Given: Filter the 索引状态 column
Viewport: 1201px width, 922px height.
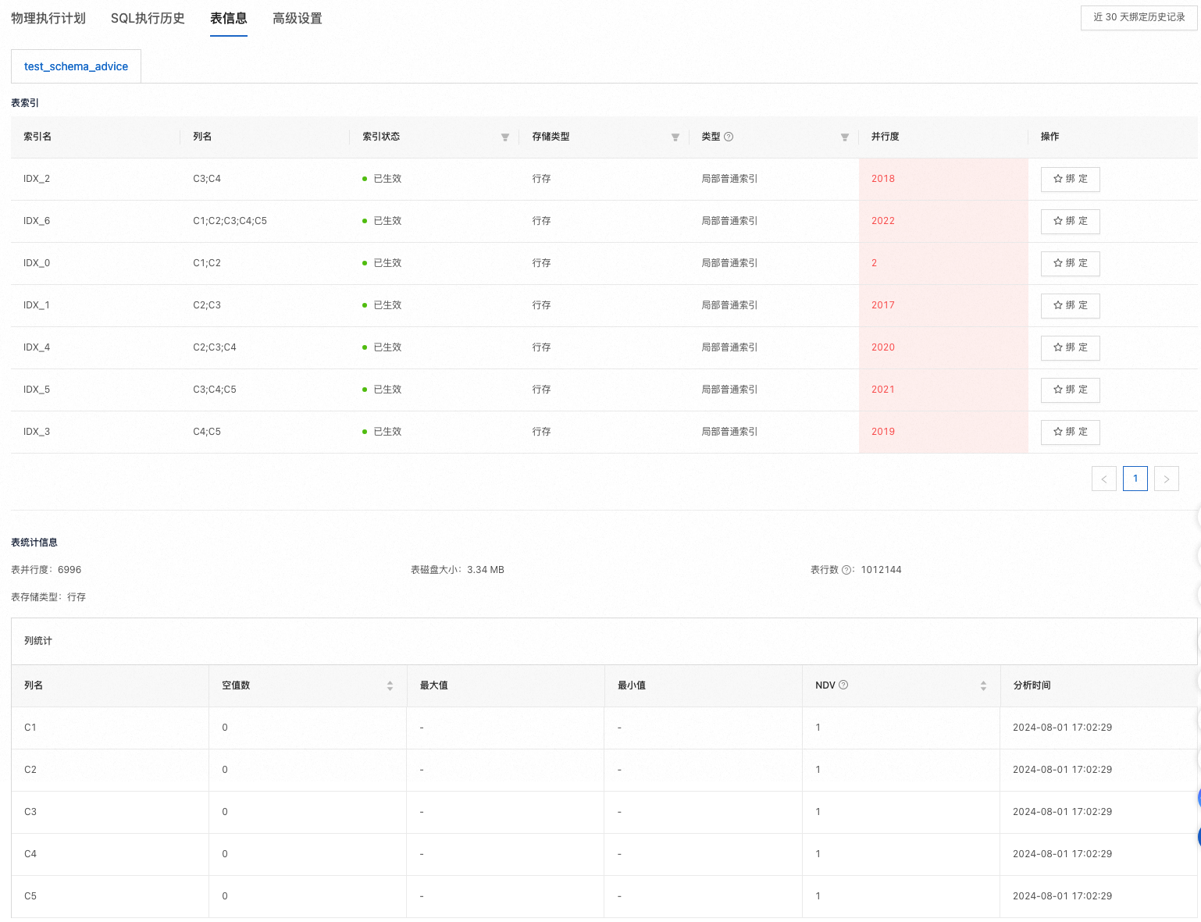Looking at the screenshot, I should click(x=505, y=137).
